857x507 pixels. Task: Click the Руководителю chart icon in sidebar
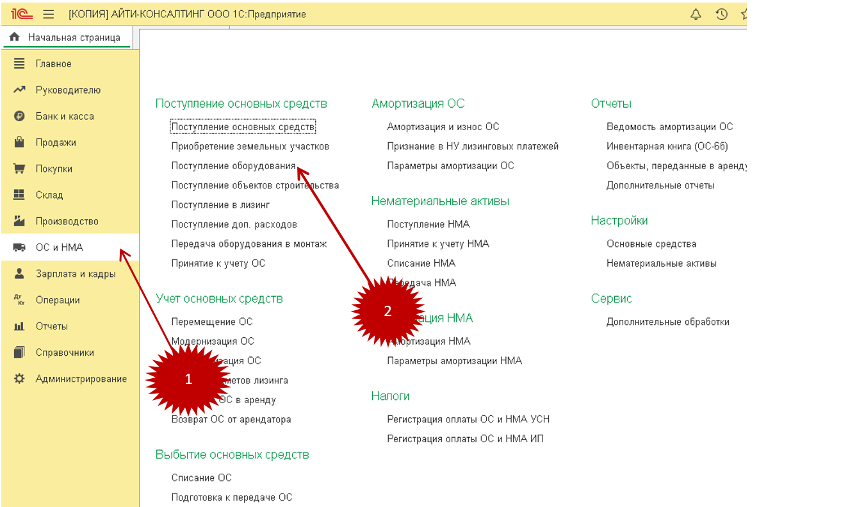tap(19, 90)
